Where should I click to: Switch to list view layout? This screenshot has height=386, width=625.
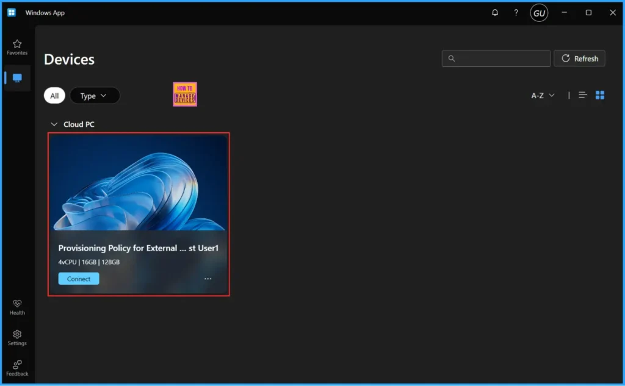click(583, 95)
